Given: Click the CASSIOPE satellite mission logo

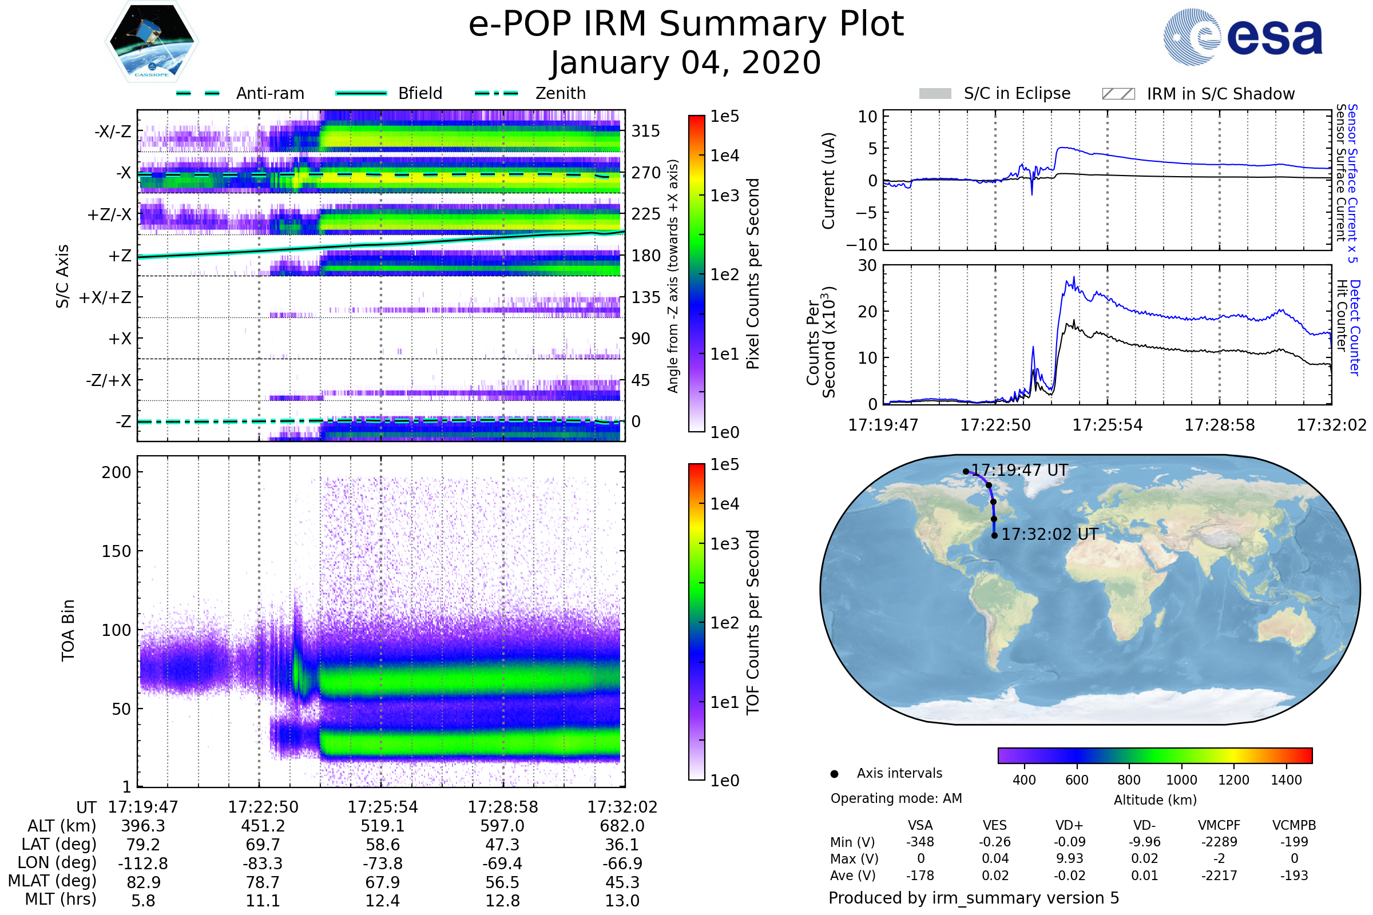Looking at the screenshot, I should pyautogui.click(x=152, y=42).
